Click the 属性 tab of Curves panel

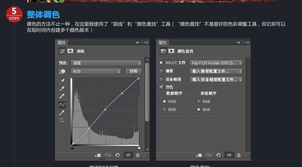point(62,43)
